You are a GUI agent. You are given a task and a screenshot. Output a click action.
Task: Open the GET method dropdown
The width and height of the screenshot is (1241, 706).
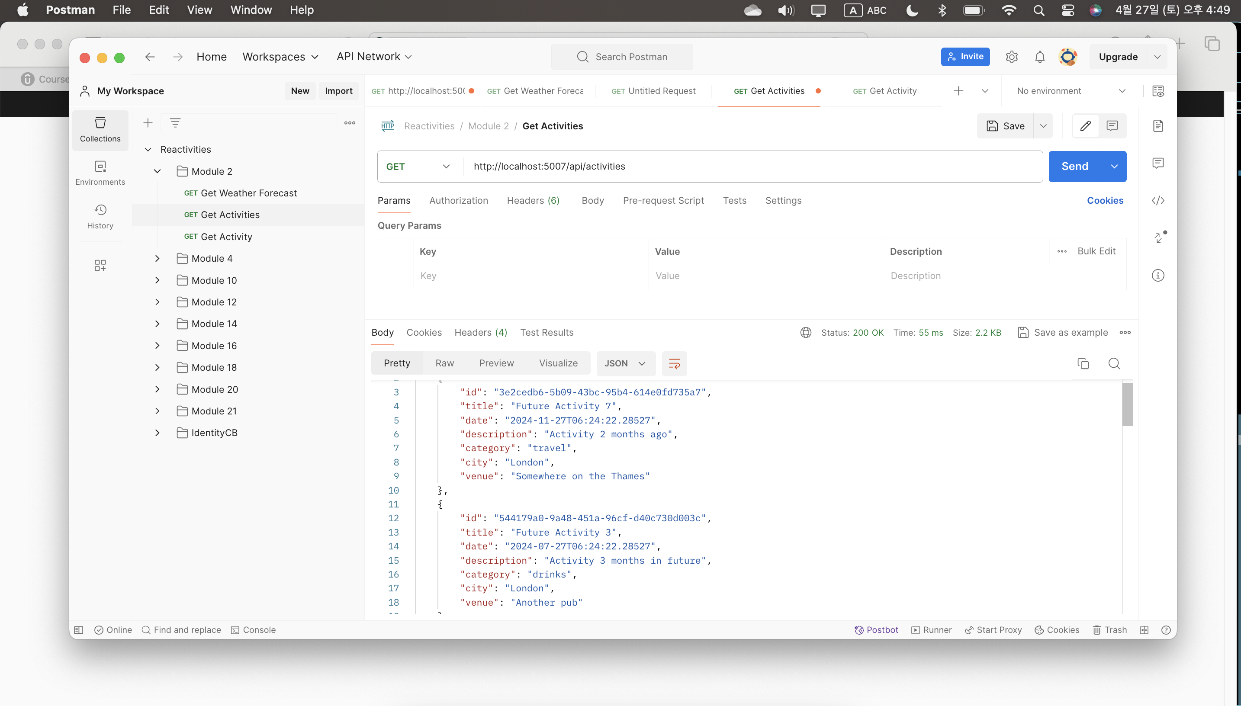tap(418, 166)
